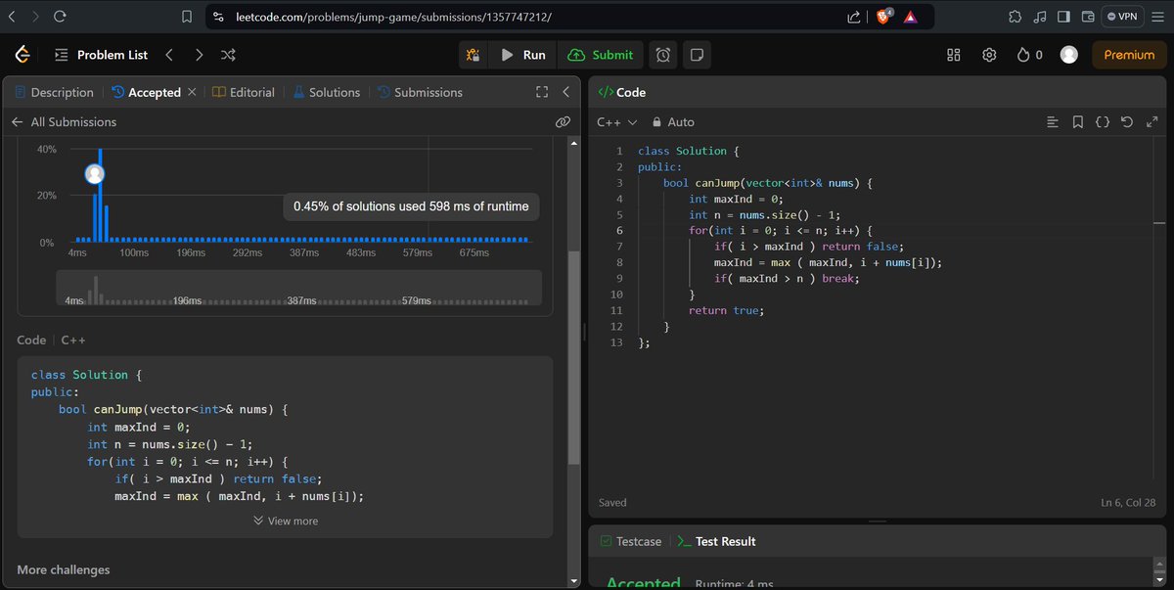
Task: Open the notes sticky icon
Action: pos(695,55)
